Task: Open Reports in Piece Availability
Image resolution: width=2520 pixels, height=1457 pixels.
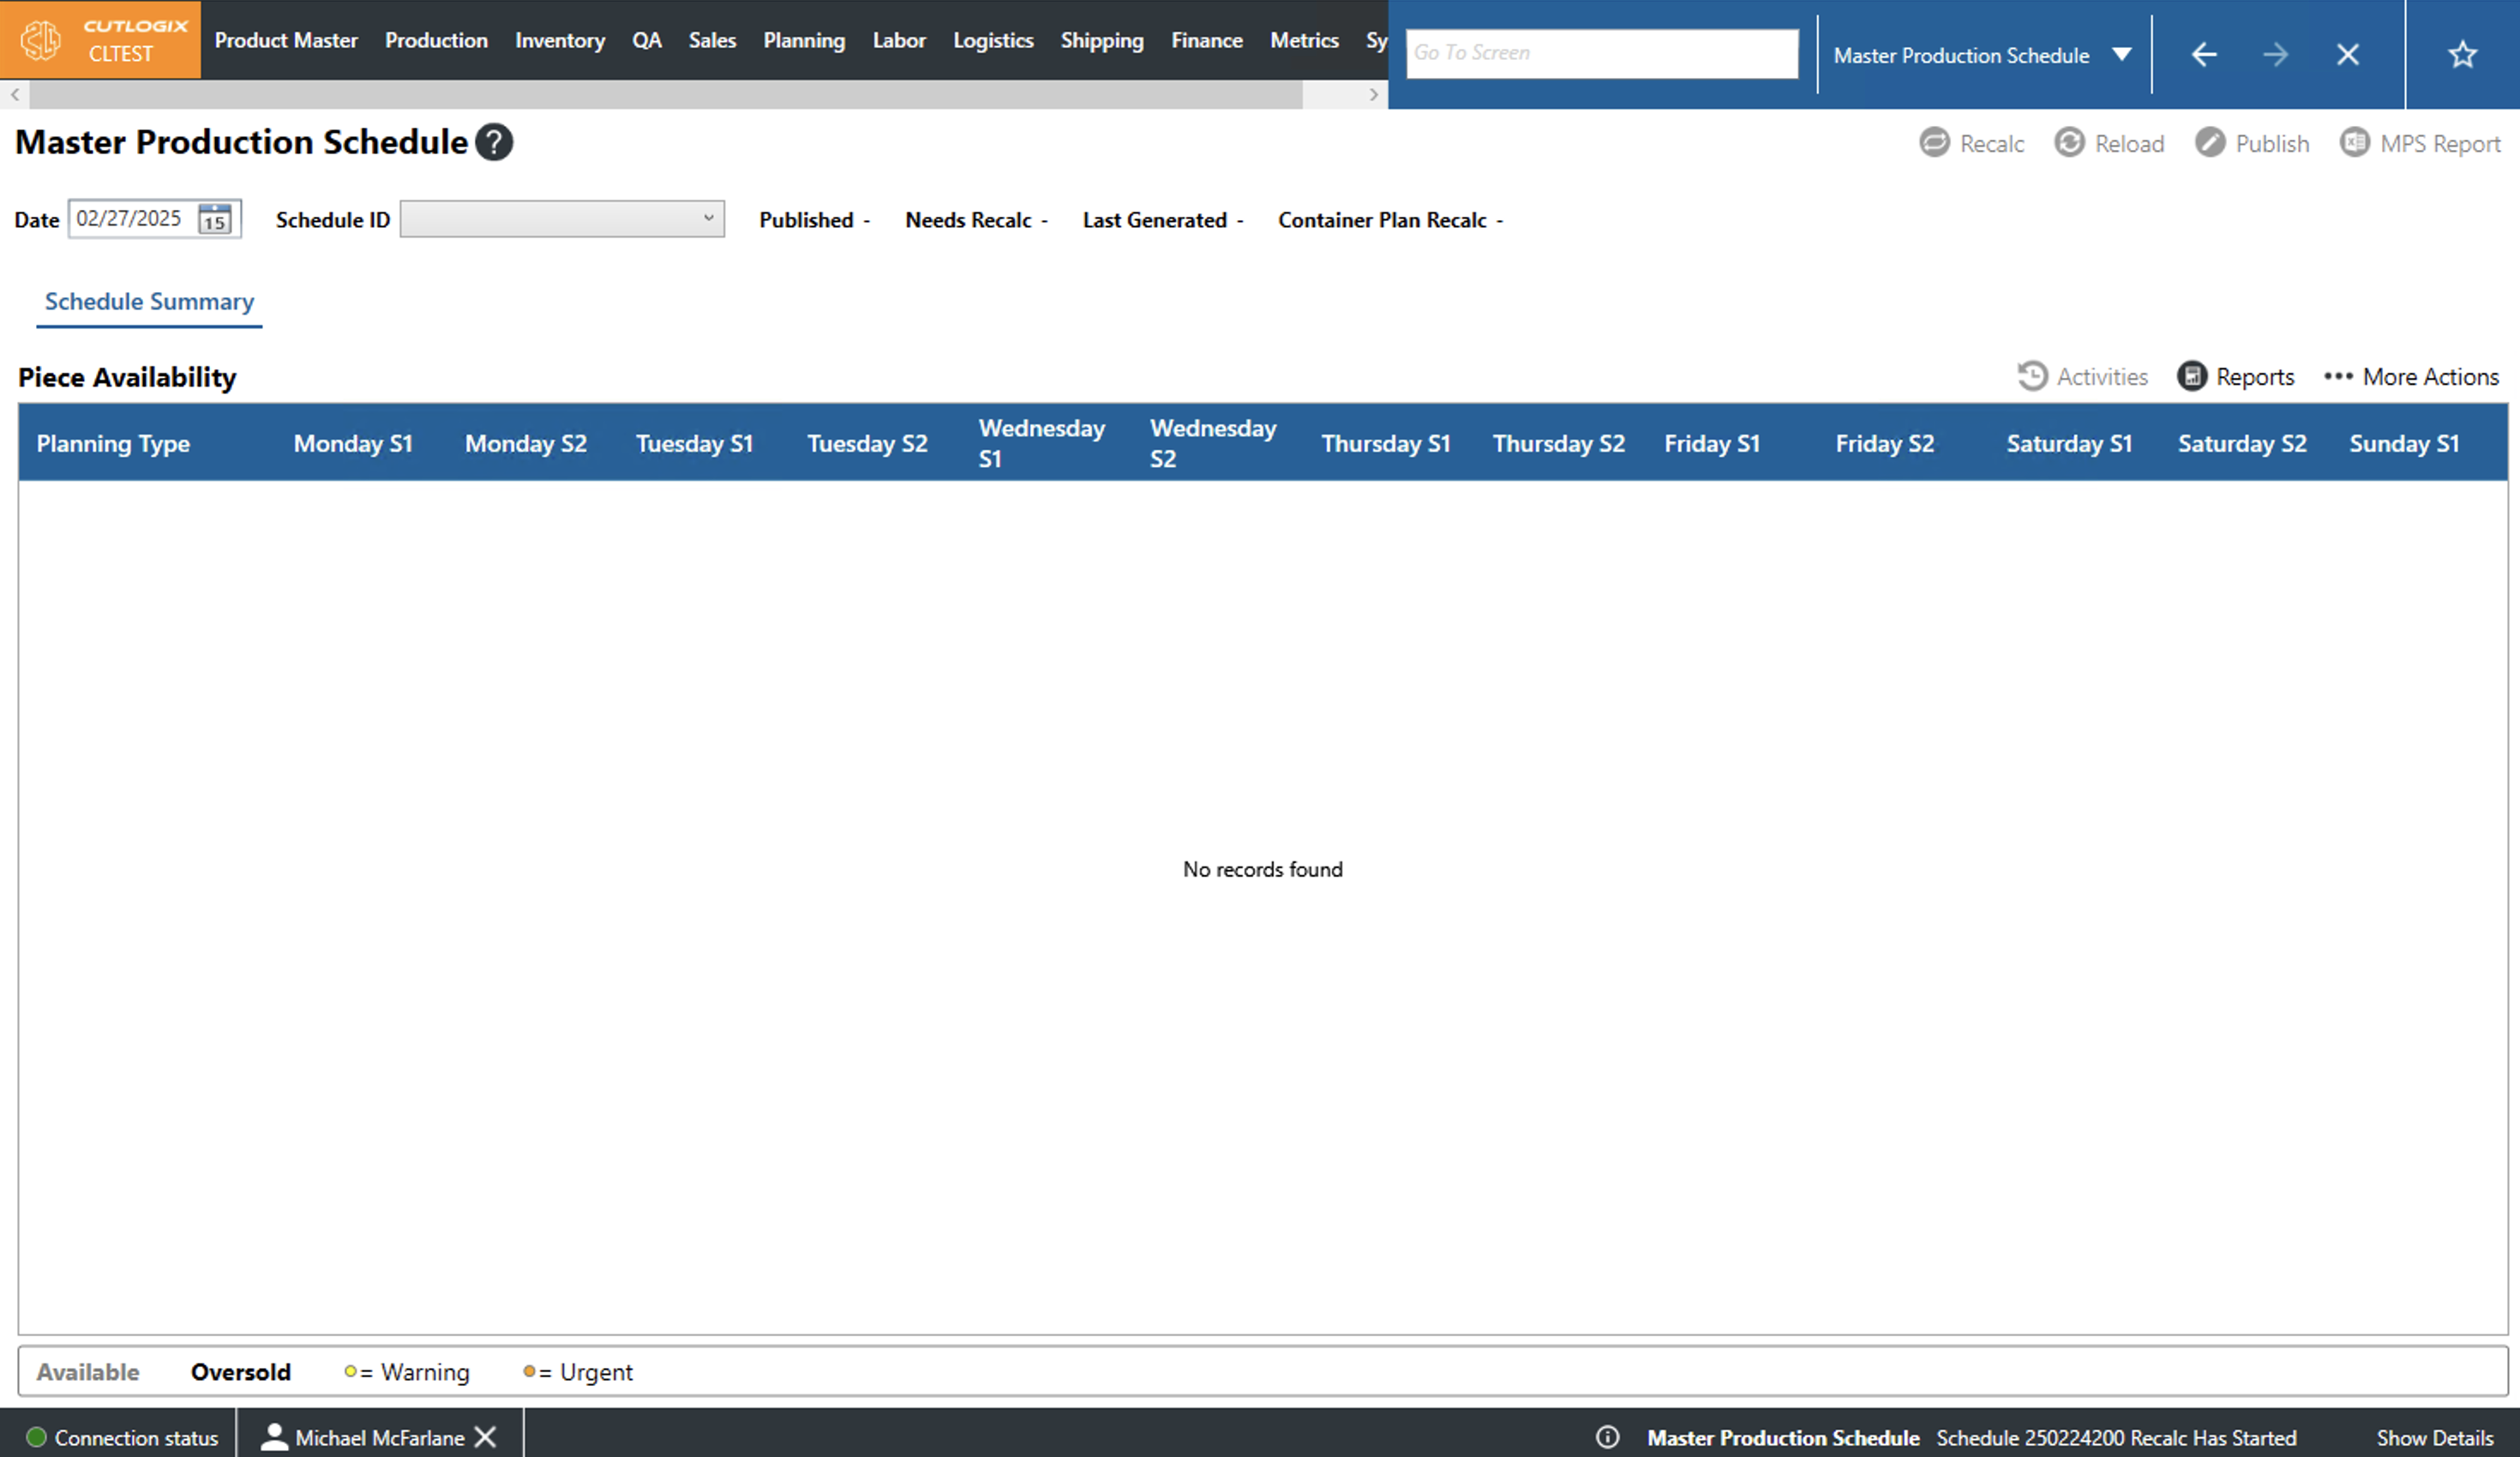Action: tap(2236, 377)
